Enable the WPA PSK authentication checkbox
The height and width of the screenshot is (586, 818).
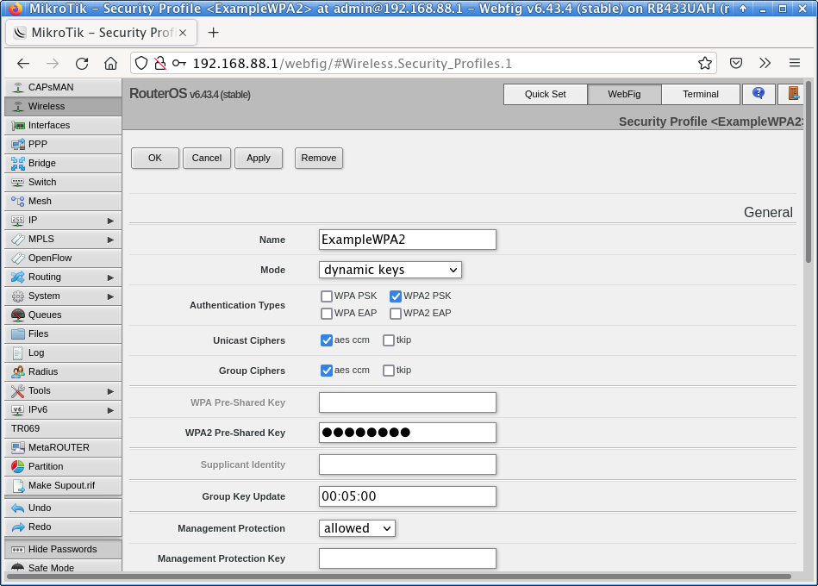[327, 296]
